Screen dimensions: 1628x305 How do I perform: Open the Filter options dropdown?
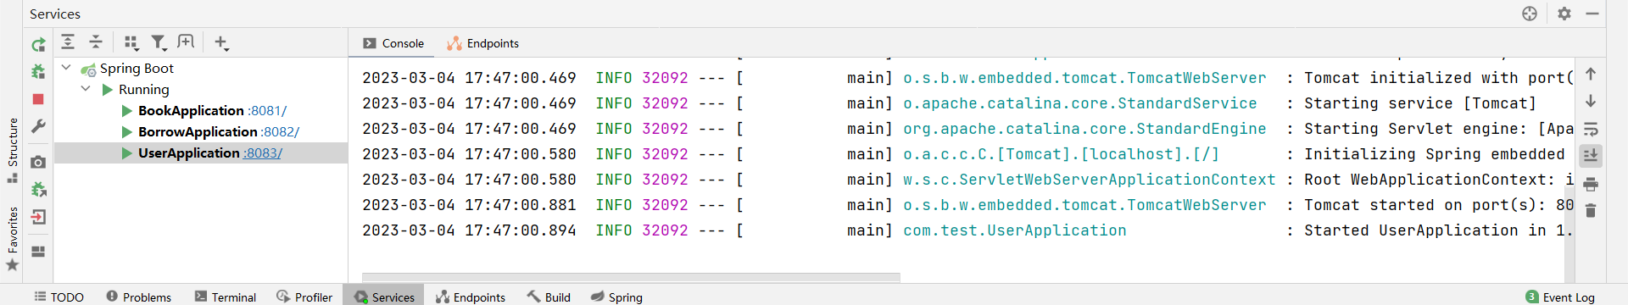click(159, 42)
